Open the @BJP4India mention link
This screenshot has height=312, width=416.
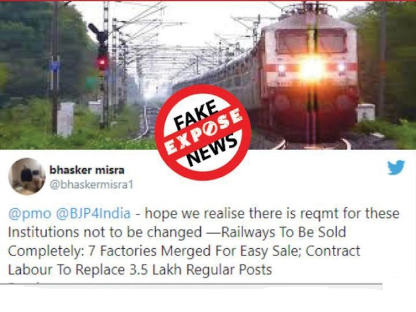click(x=93, y=214)
